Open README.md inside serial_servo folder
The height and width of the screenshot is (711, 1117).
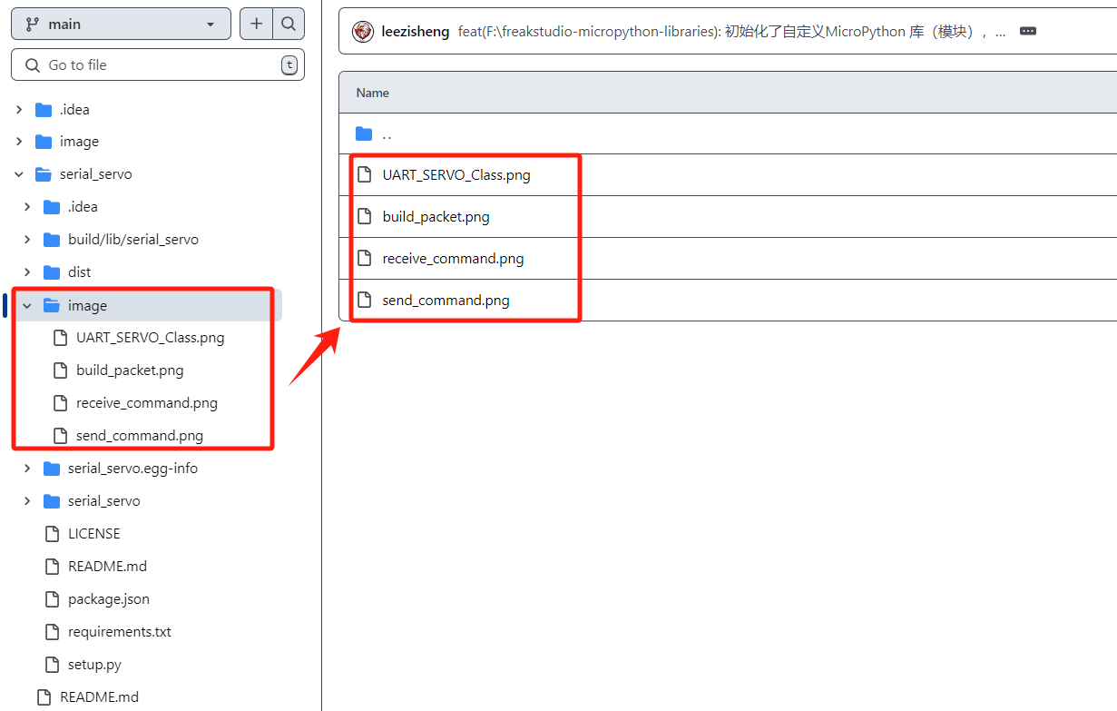[x=107, y=567]
